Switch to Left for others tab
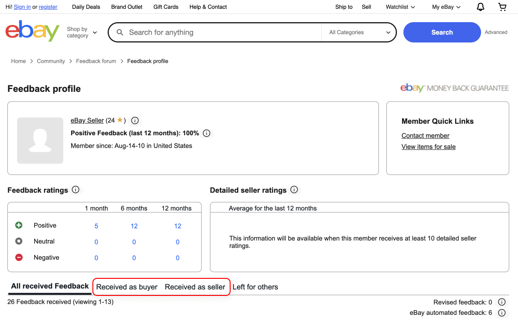This screenshot has width=518, height=325. click(256, 287)
